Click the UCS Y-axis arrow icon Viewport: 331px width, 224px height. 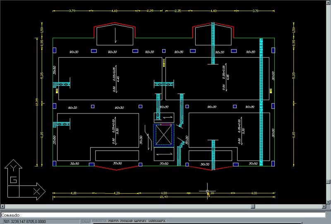pos(14,168)
